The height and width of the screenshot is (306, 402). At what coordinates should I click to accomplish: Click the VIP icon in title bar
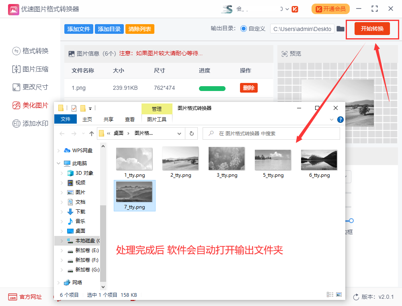295,9
